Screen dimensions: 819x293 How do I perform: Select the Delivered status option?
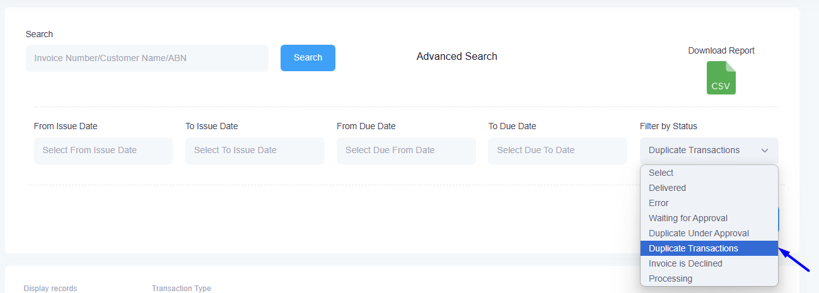click(667, 188)
